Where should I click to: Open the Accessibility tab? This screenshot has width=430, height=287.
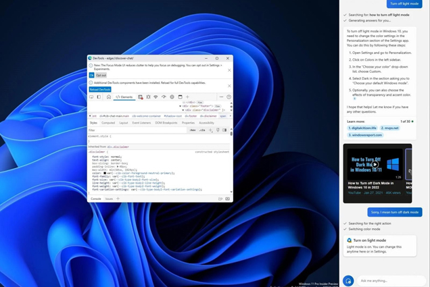[206, 123]
